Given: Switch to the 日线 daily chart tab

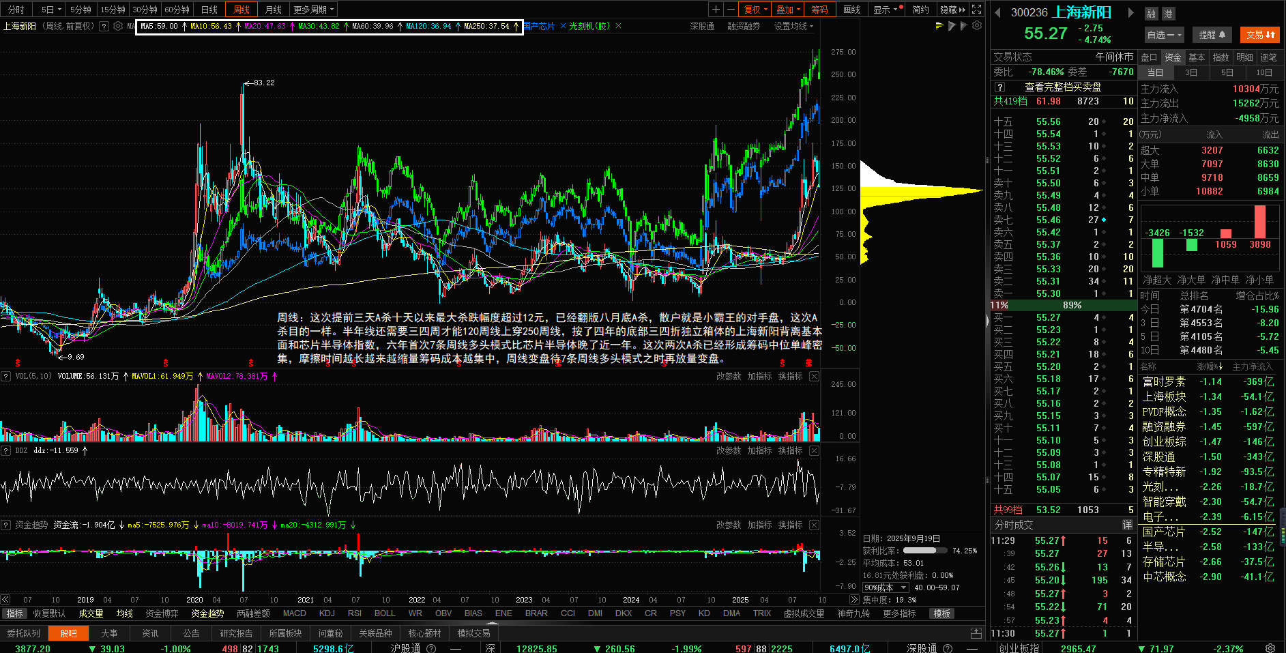Looking at the screenshot, I should coord(209,10).
